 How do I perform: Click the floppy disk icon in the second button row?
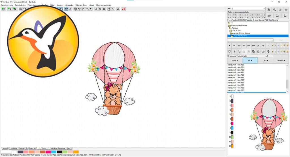[258, 52]
